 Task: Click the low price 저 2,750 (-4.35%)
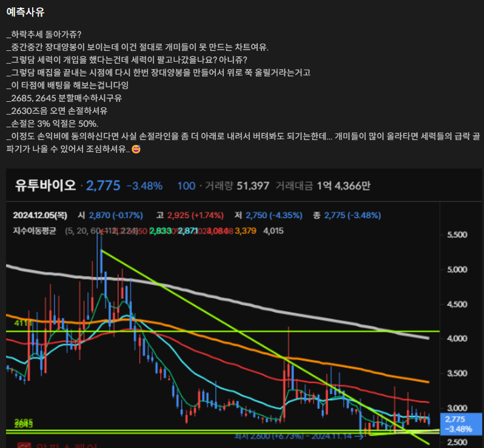(268, 215)
